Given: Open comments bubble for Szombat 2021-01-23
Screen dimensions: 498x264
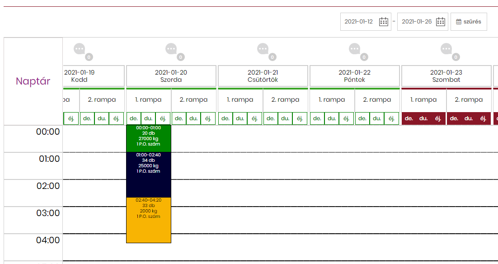Looking at the screenshot, I should pyautogui.click(x=446, y=49).
